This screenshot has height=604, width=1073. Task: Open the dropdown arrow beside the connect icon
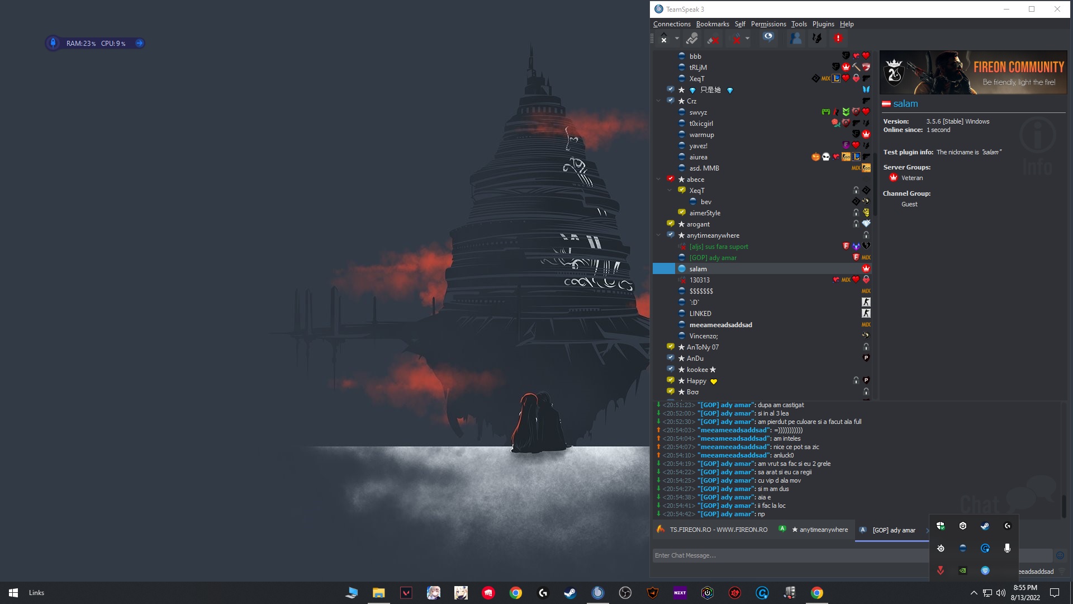[x=677, y=39]
